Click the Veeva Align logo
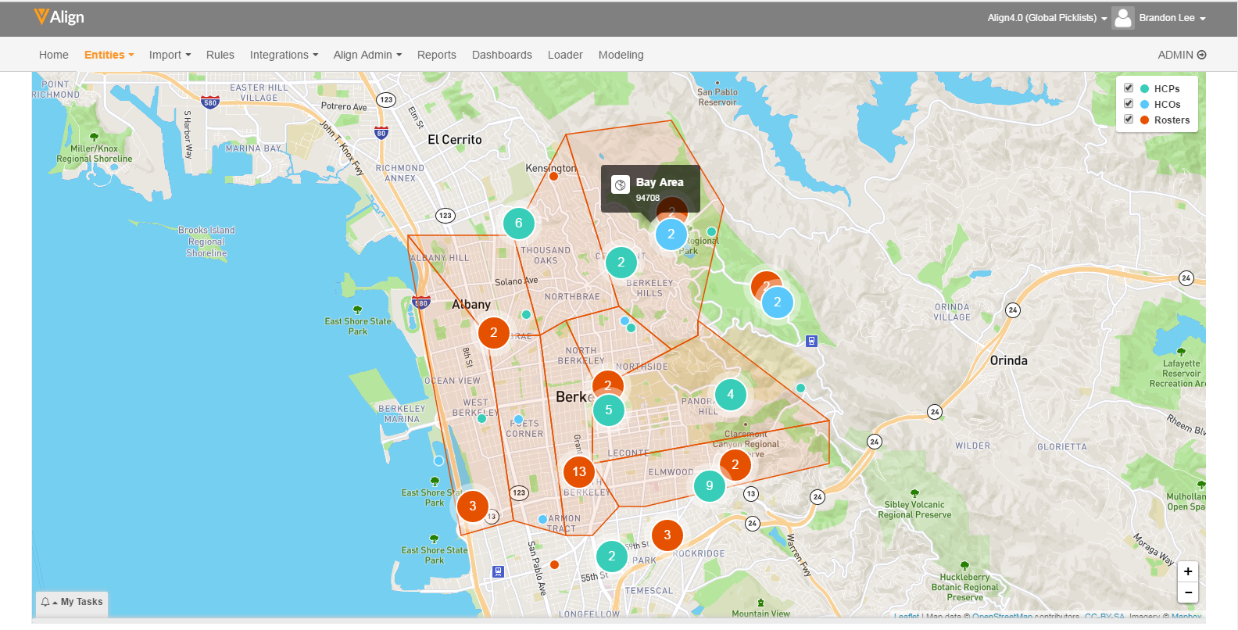This screenshot has height=630, width=1238. (59, 17)
